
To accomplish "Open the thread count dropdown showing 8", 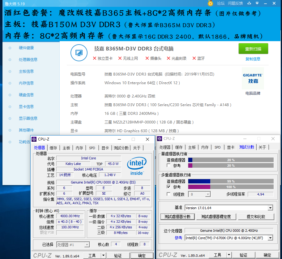I will click(x=199, y=194).
